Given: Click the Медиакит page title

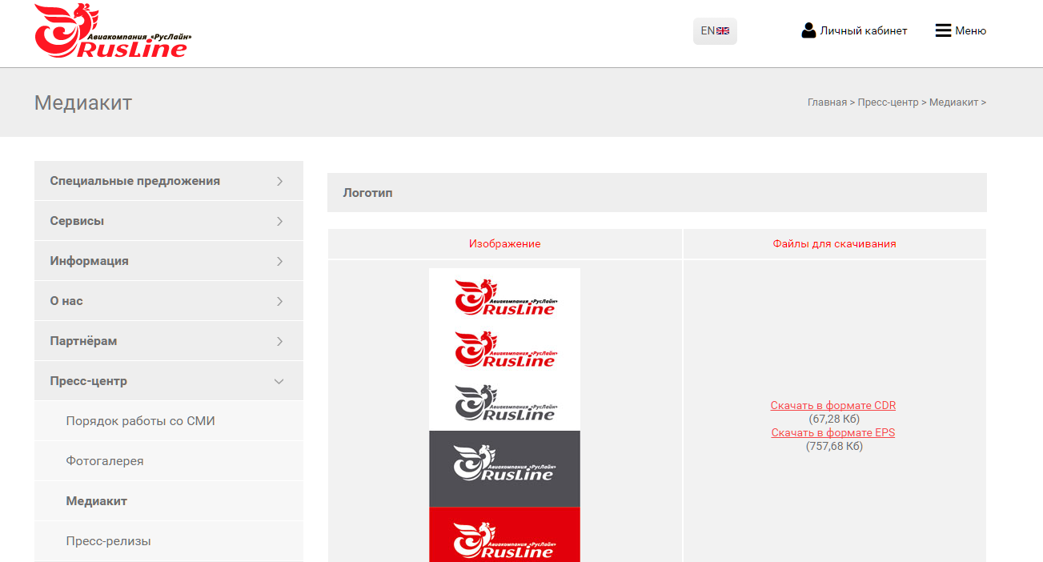Looking at the screenshot, I should click(83, 102).
